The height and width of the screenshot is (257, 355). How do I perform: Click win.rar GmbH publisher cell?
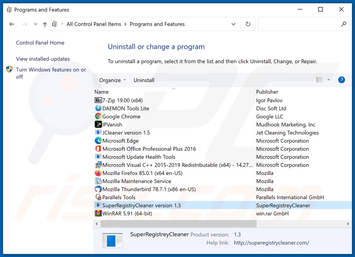pyautogui.click(x=272, y=213)
